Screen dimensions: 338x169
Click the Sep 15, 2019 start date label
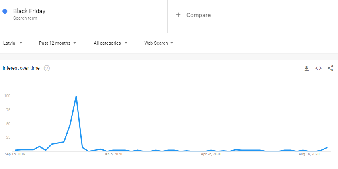[x=15, y=154]
